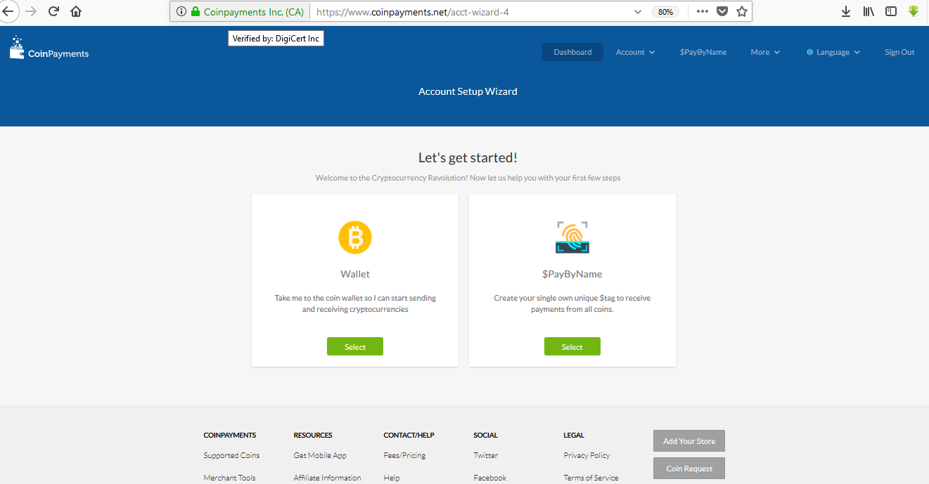Click the Coin Request button

point(689,469)
